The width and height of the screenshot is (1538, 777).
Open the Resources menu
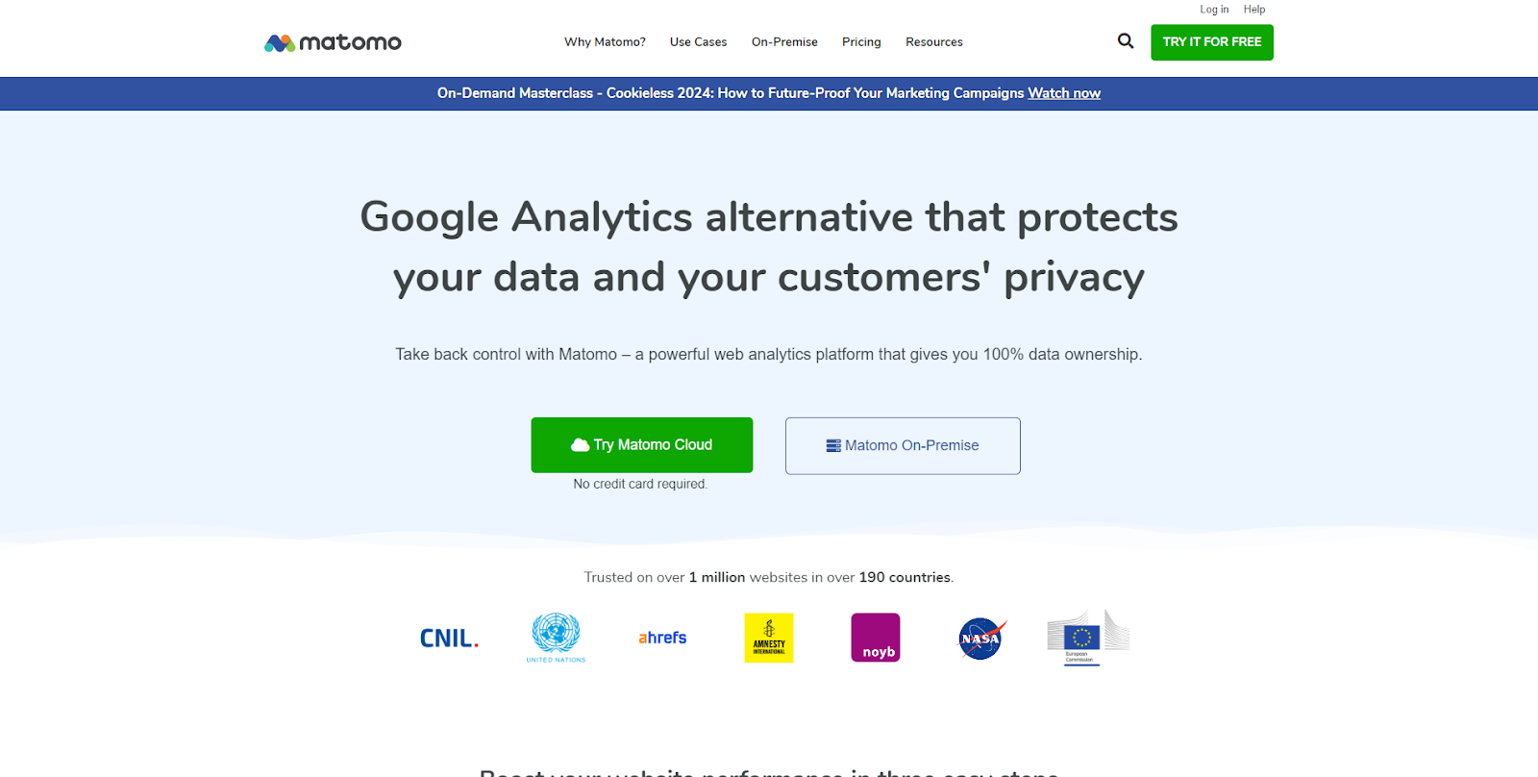click(x=934, y=42)
